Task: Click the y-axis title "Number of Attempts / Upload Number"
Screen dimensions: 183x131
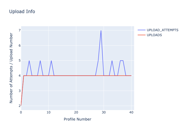Action: (x=11, y=68)
